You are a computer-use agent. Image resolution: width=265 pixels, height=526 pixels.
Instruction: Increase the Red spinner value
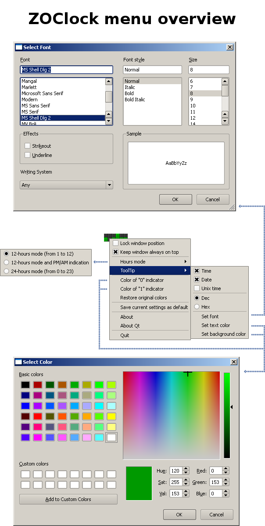pos(226,469)
